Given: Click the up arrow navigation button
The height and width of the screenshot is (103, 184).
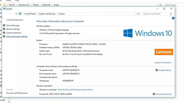Looking at the screenshot, I should click(x=16, y=14).
